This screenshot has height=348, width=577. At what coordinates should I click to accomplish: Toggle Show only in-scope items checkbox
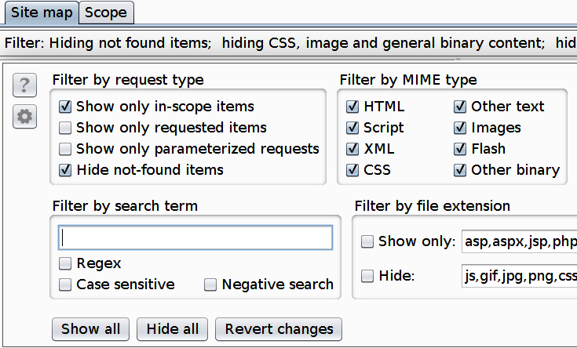coord(65,107)
